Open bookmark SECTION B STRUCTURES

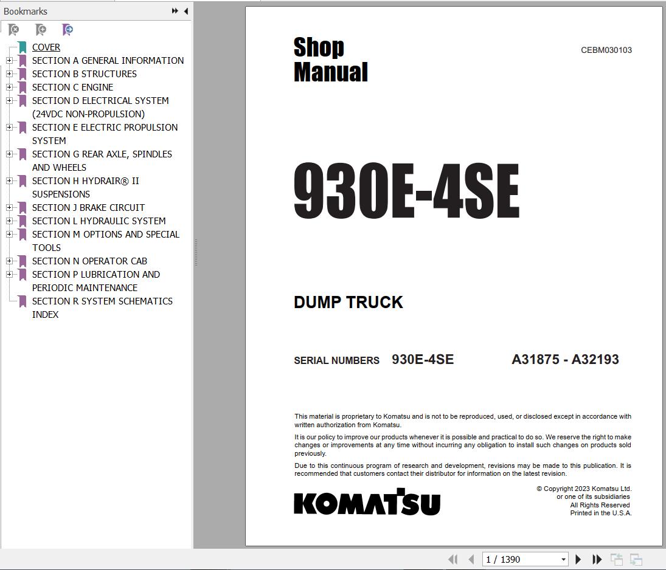click(84, 74)
